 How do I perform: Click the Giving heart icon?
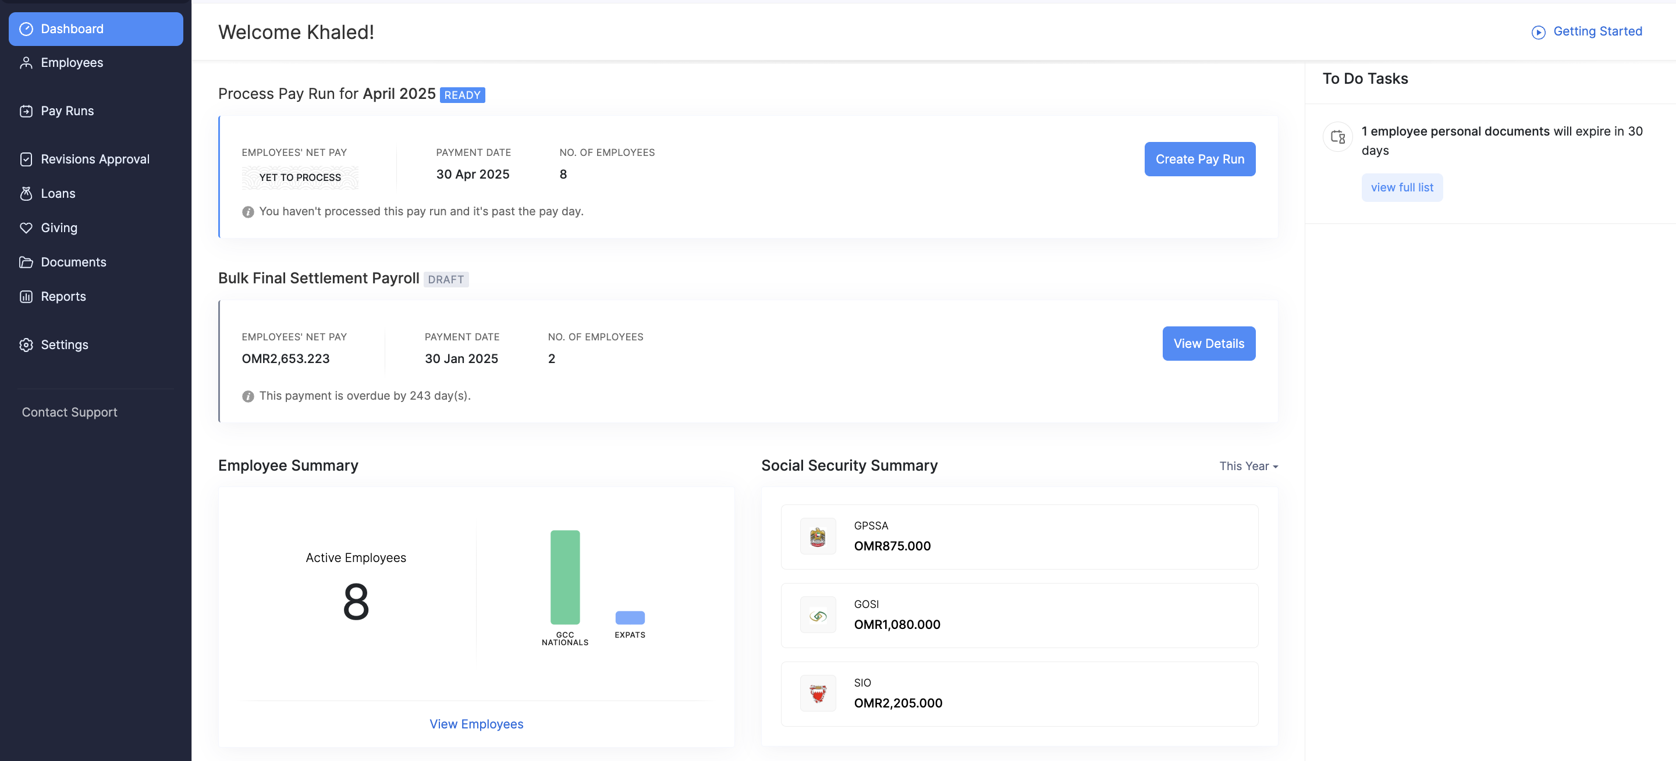[x=26, y=228]
